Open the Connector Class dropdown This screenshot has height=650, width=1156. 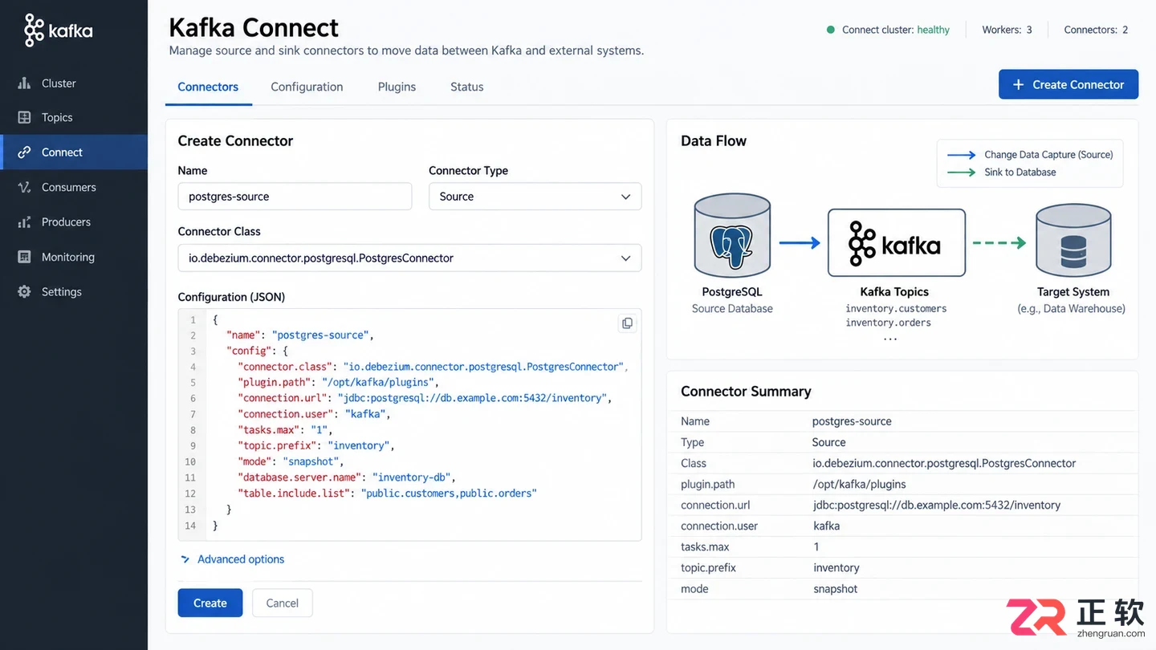click(409, 258)
